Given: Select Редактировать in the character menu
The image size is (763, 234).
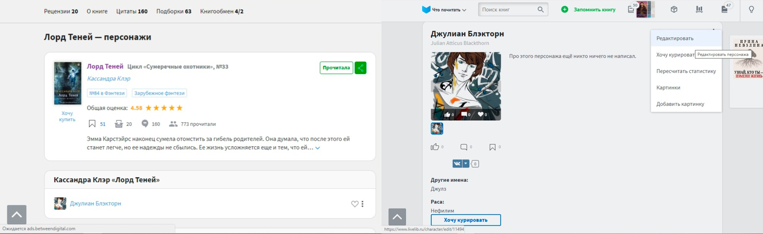Looking at the screenshot, I should (686, 38).
